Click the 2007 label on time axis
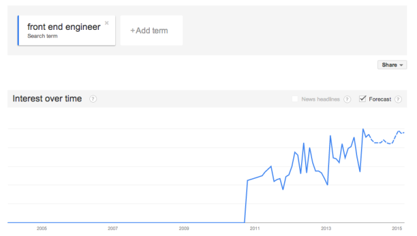The width and height of the screenshot is (417, 236). click(x=113, y=228)
